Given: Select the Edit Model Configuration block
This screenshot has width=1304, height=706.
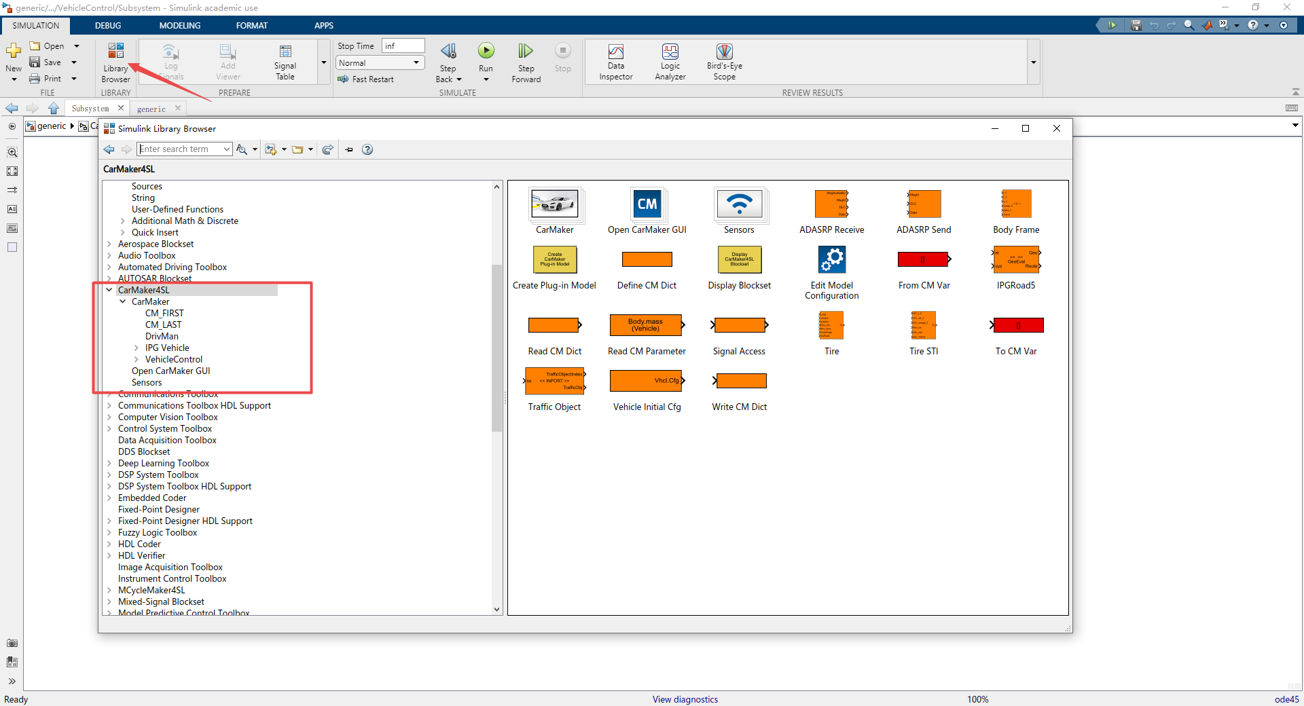Looking at the screenshot, I should pyautogui.click(x=832, y=259).
